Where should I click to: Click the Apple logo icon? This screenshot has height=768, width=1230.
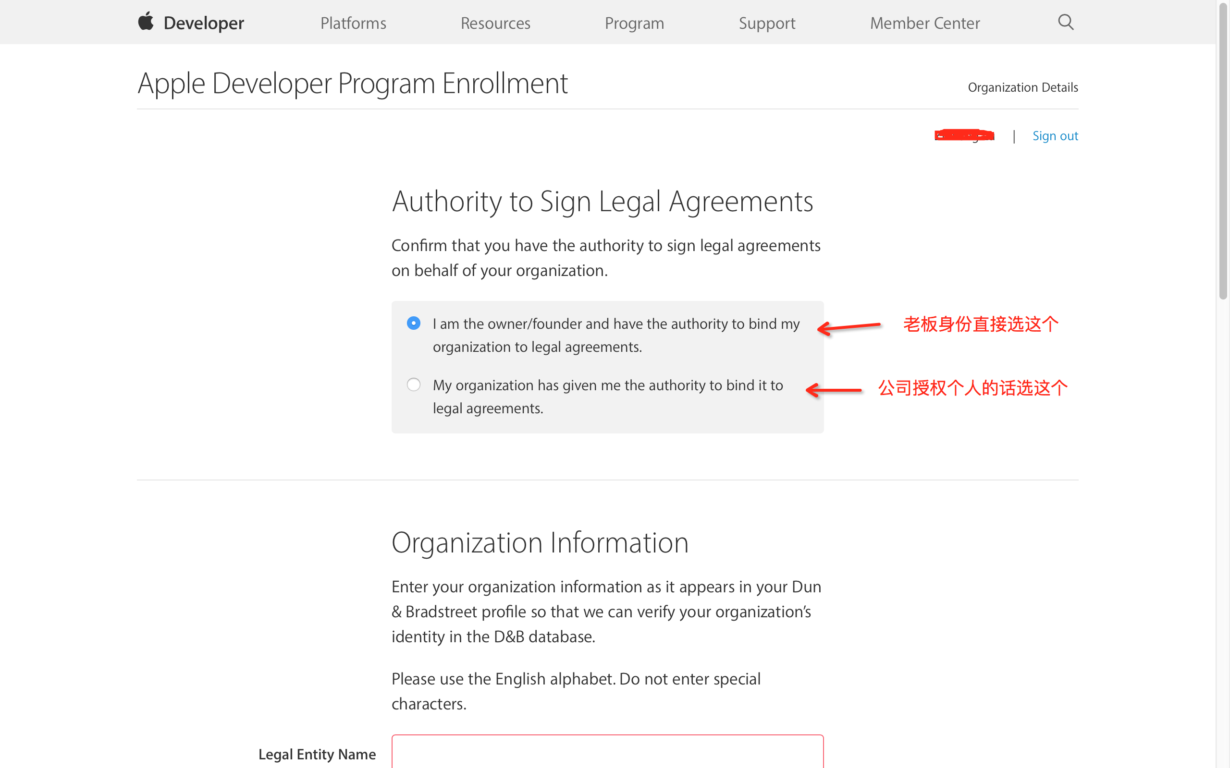click(x=146, y=21)
